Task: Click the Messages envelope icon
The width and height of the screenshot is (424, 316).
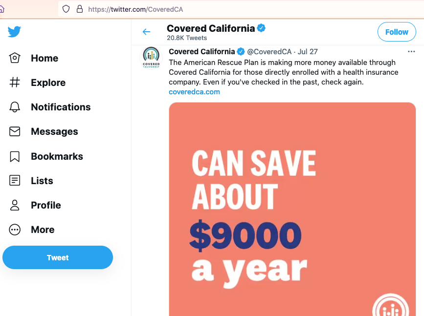Action: 15,131
